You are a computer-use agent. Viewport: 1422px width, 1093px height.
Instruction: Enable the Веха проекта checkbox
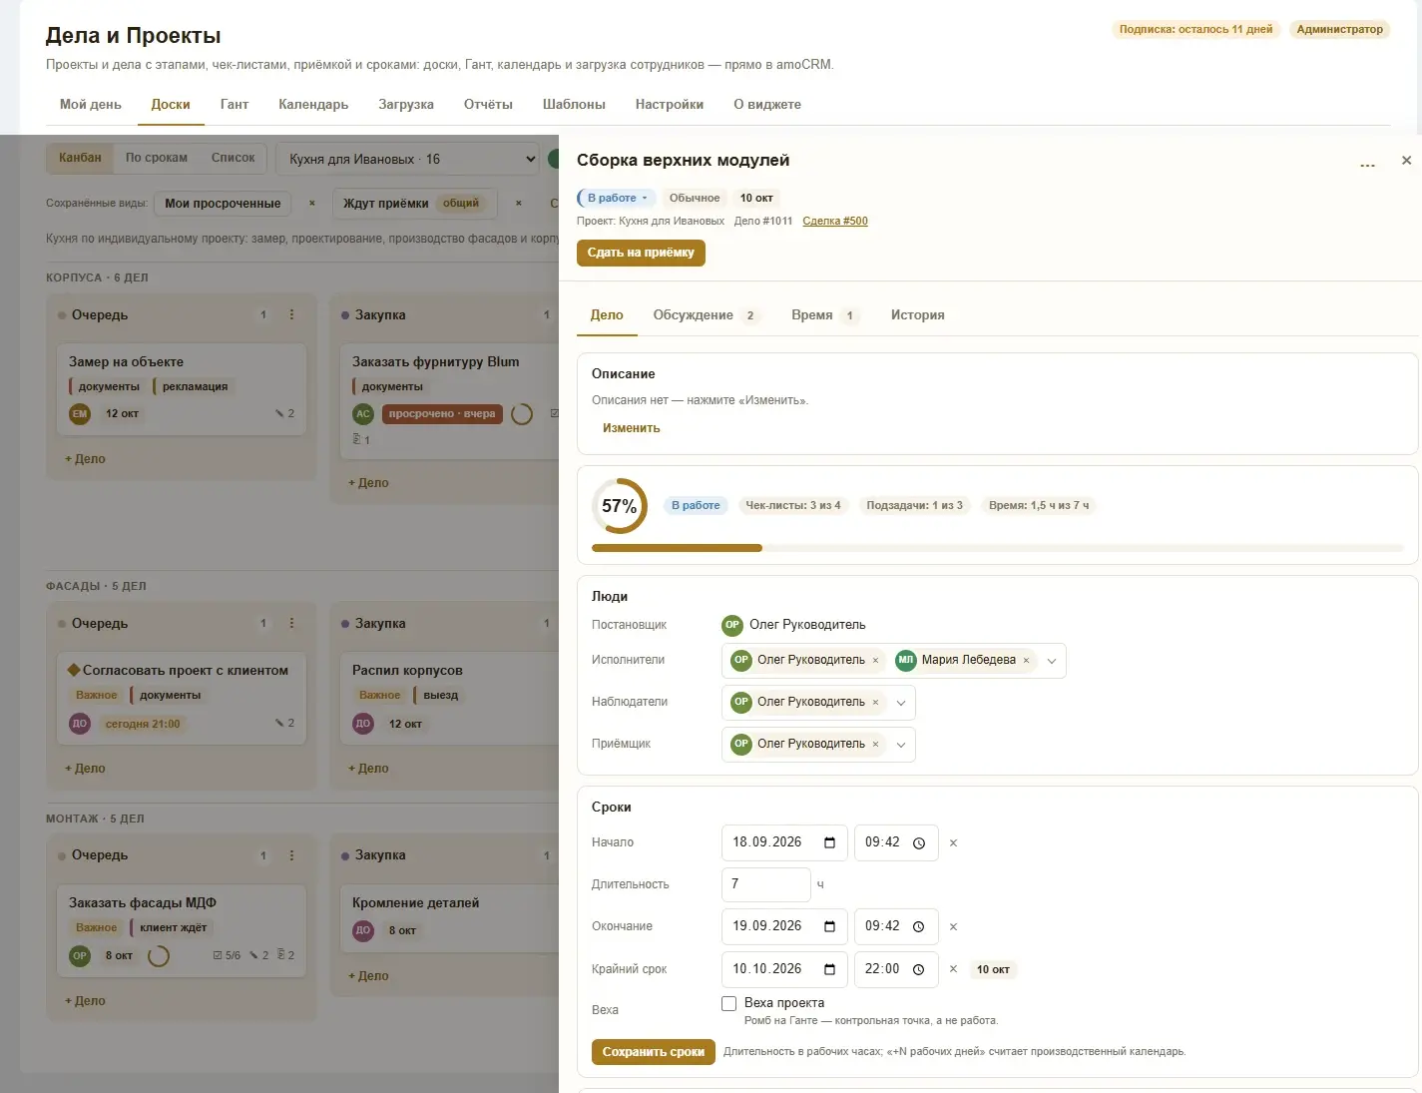[729, 1003]
